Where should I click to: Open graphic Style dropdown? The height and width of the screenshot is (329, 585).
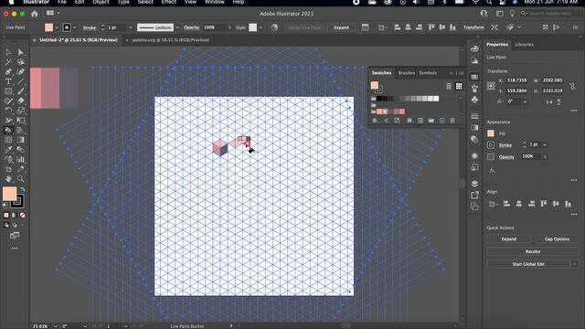261,27
